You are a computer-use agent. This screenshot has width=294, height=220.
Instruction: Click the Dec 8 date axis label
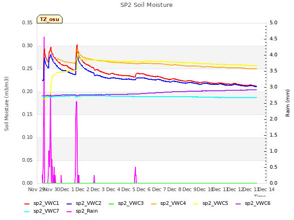[x=175, y=189]
